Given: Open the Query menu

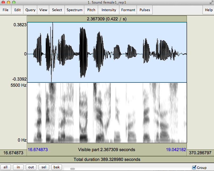Looking at the screenshot, I should coord(30,10).
